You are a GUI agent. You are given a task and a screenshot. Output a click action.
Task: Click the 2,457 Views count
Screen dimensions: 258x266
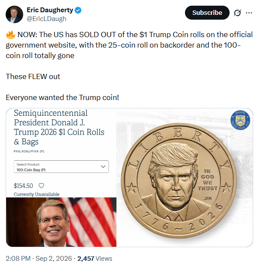coord(95,259)
